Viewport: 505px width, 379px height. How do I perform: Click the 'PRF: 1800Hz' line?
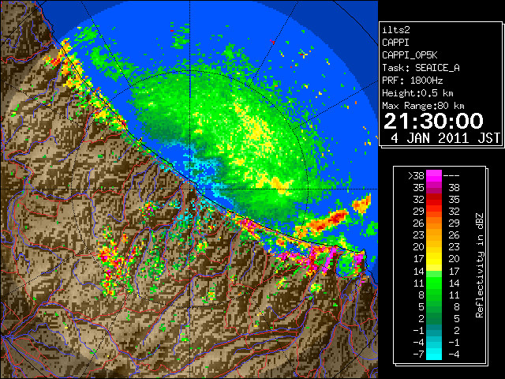(x=413, y=81)
